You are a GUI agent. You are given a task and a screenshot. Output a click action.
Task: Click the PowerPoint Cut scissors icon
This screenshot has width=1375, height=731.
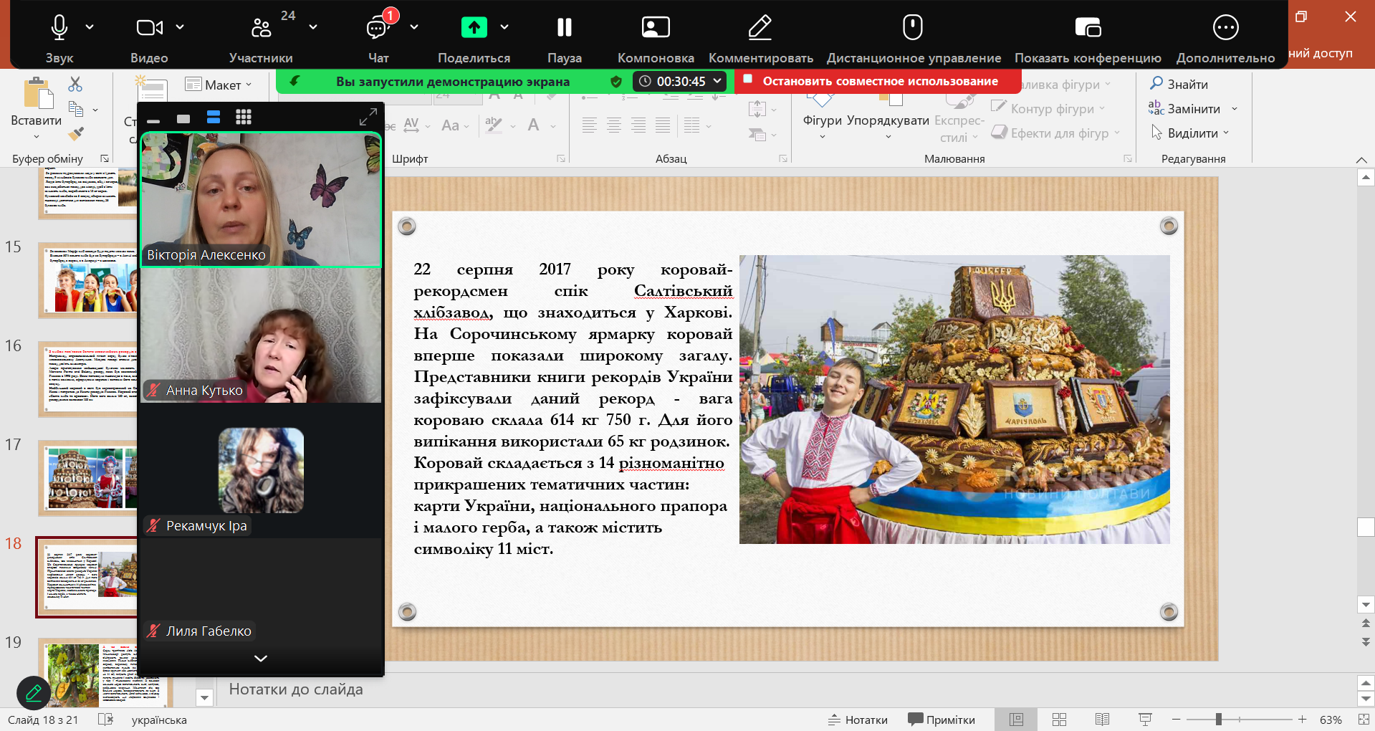75,85
